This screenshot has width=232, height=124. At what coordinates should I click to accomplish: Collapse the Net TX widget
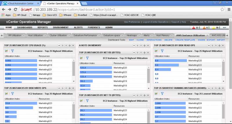point(134,95)
